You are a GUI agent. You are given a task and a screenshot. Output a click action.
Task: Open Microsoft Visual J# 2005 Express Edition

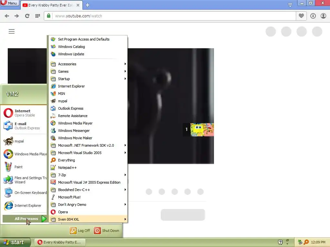click(x=88, y=182)
